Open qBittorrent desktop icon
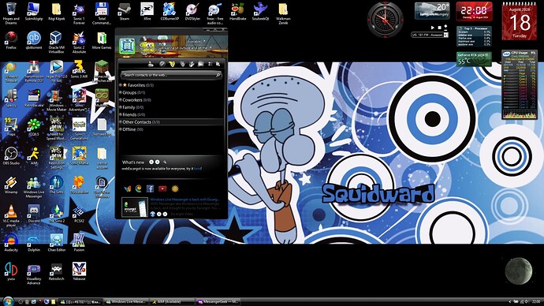The width and height of the screenshot is (544, 306). click(34, 40)
